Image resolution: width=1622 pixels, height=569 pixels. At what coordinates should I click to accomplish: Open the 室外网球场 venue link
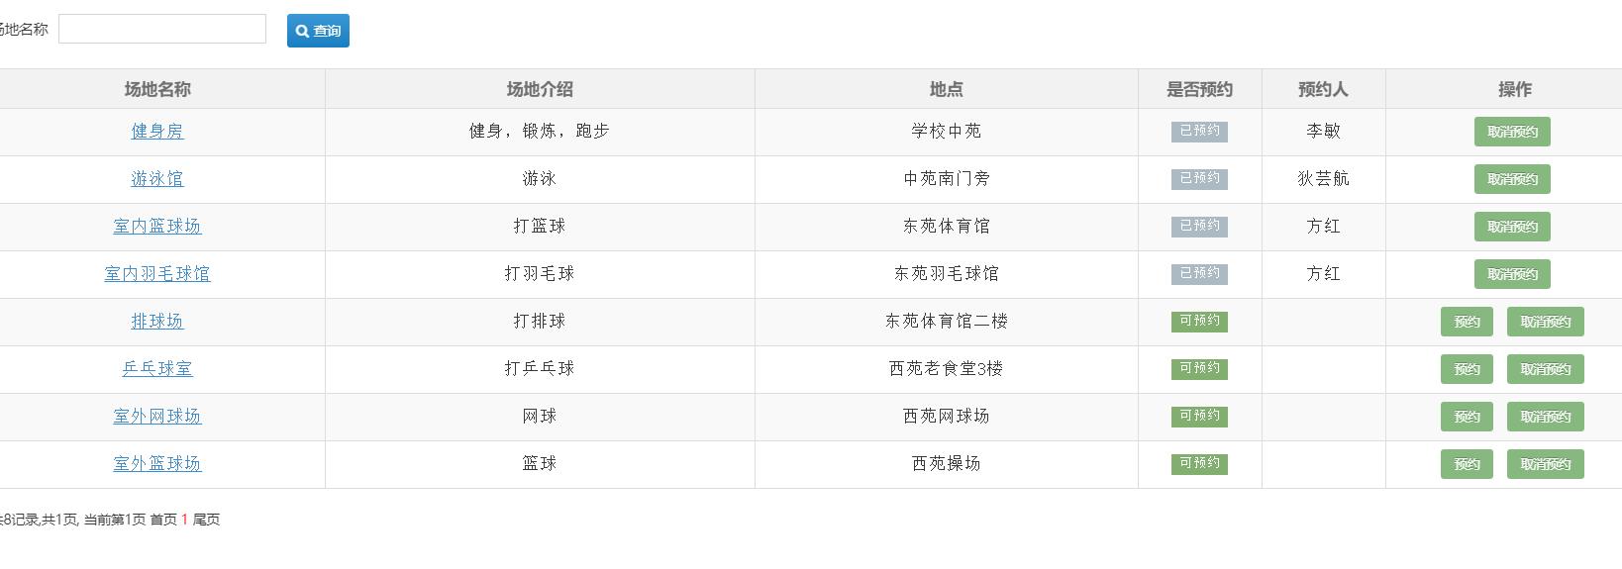(157, 416)
